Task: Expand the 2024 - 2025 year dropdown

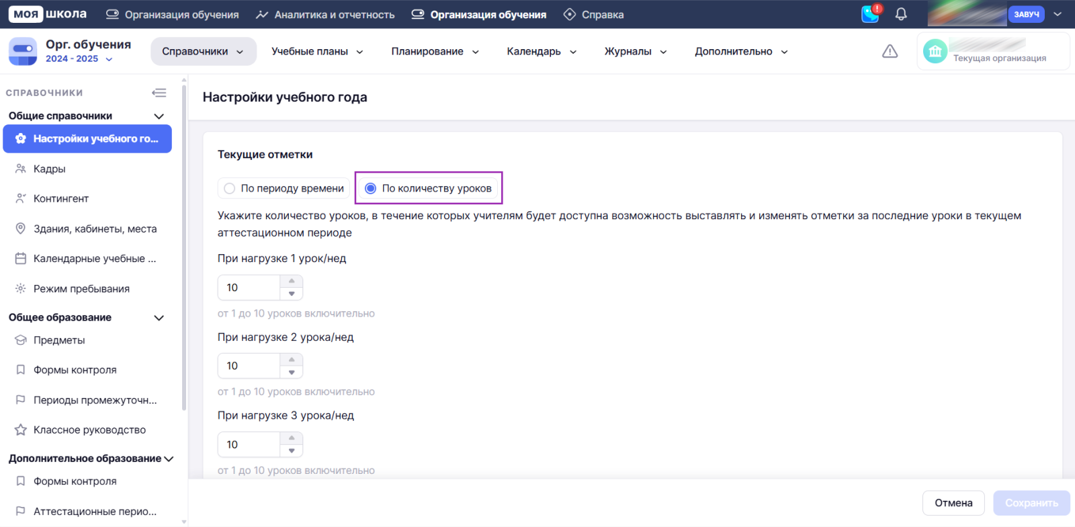Action: [x=79, y=59]
